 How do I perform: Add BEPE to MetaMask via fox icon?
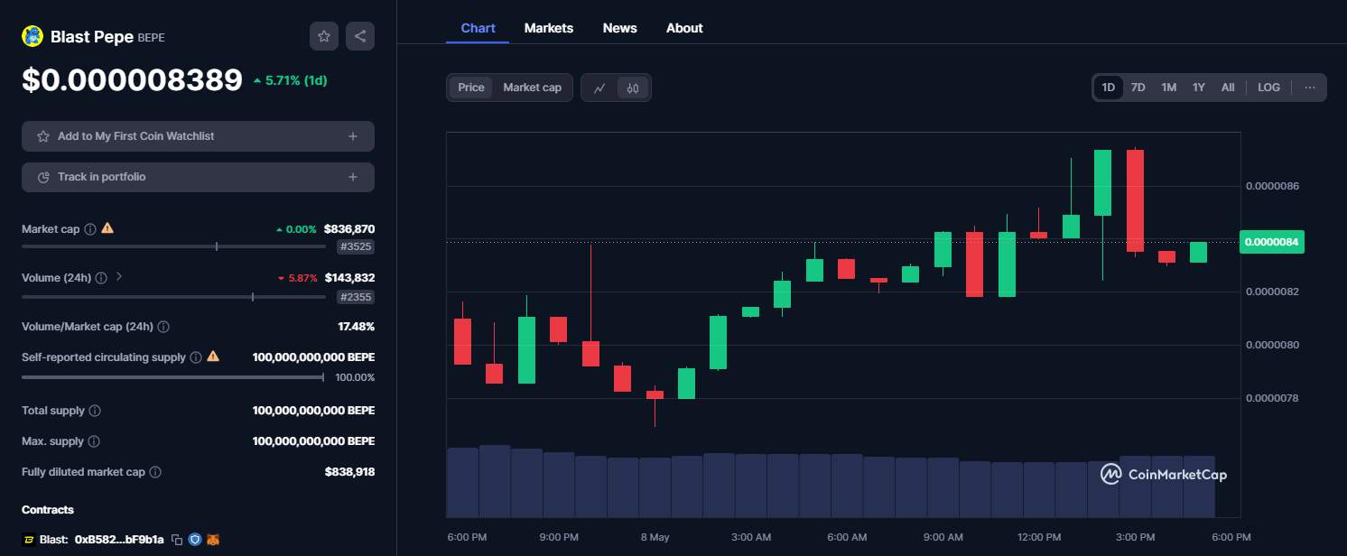[213, 539]
